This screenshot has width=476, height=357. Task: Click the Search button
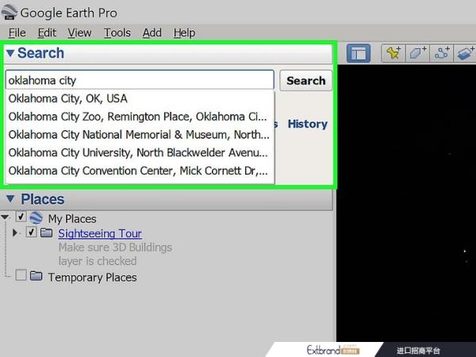point(305,80)
